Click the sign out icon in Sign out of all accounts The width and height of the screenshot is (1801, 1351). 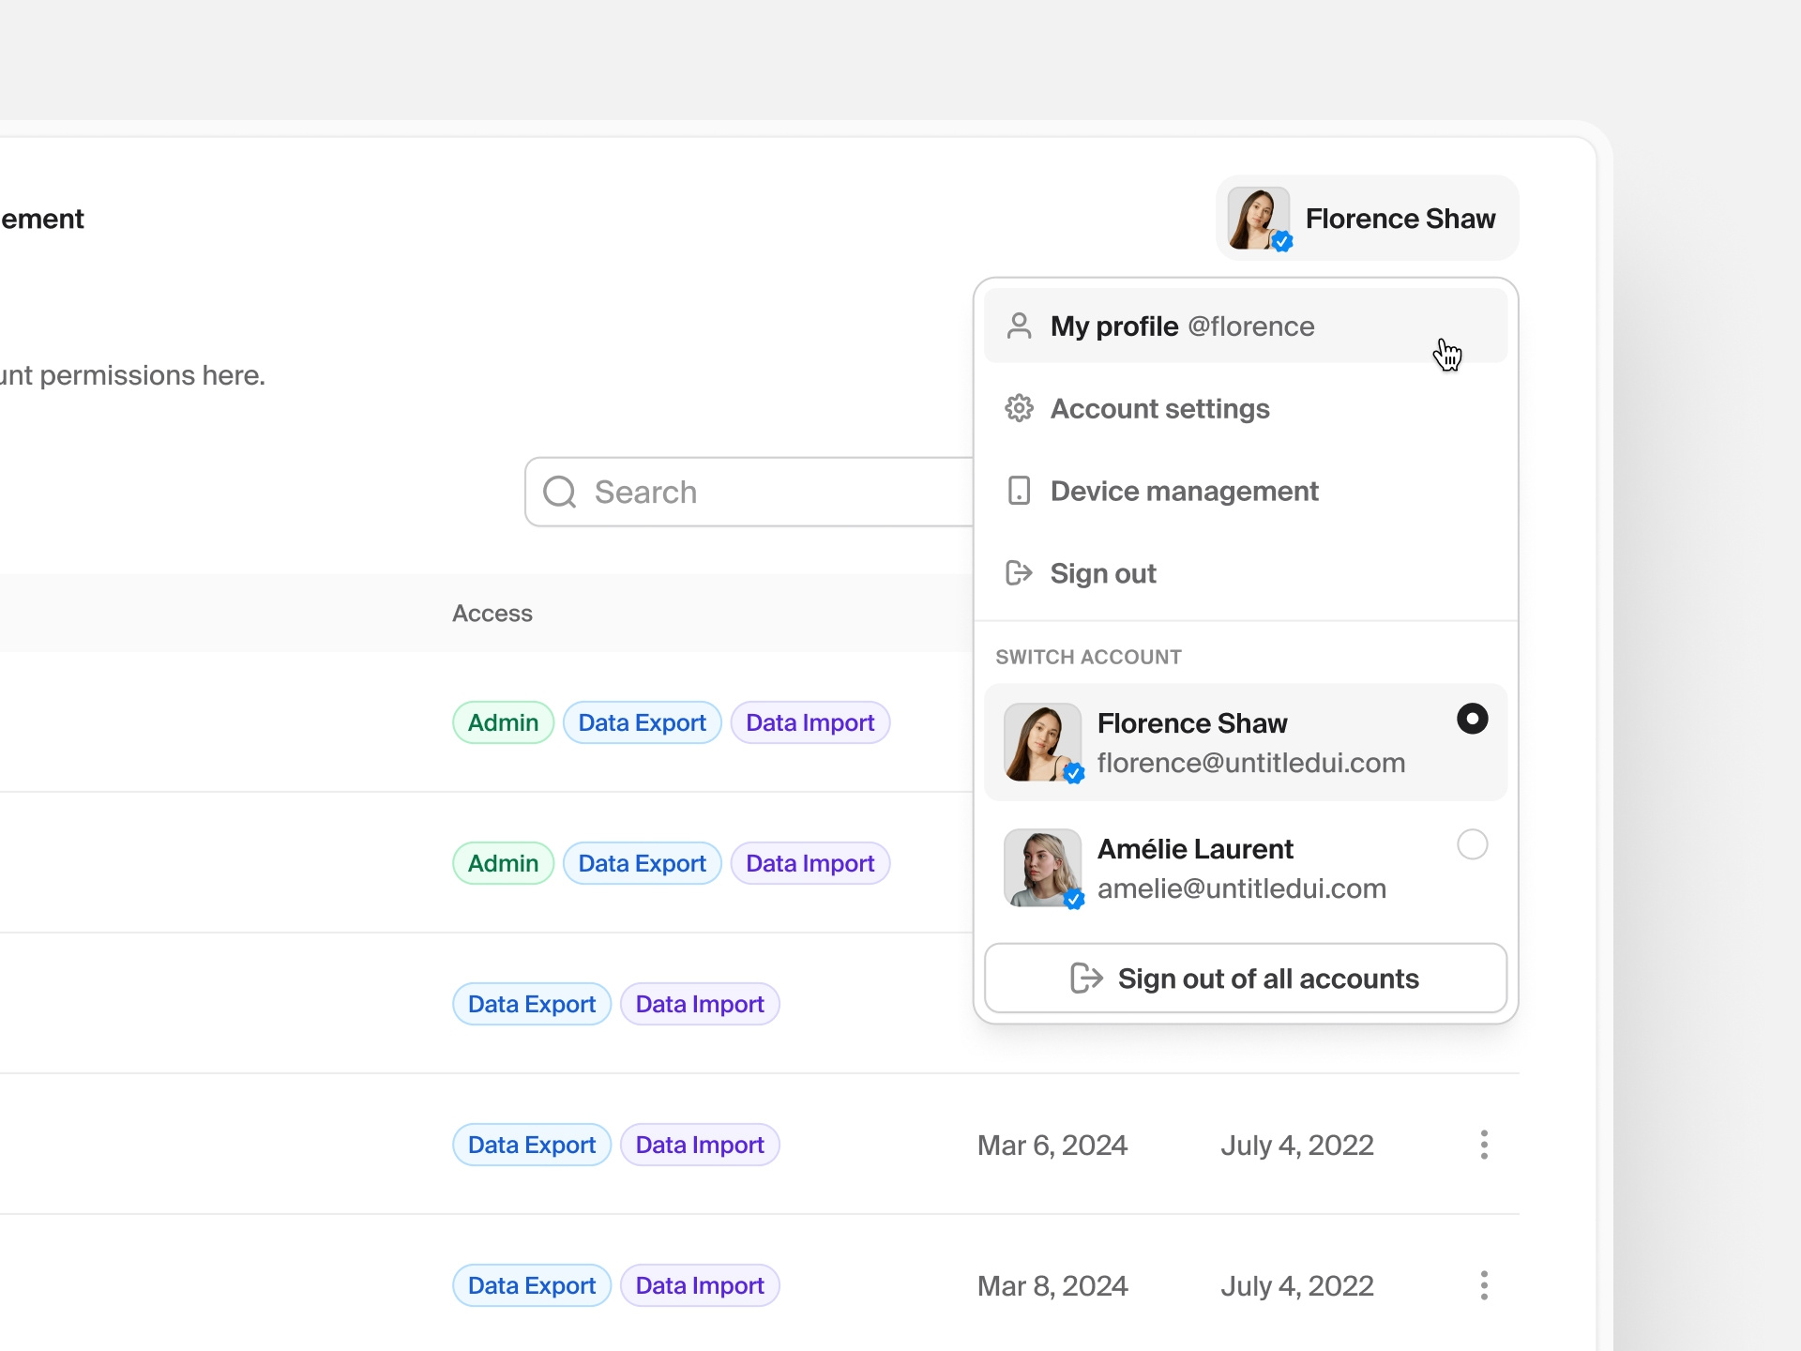pyautogui.click(x=1086, y=978)
